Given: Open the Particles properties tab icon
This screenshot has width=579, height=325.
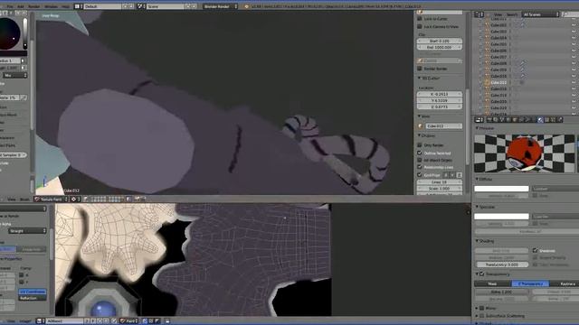Looking at the screenshot, I should tap(553, 120).
